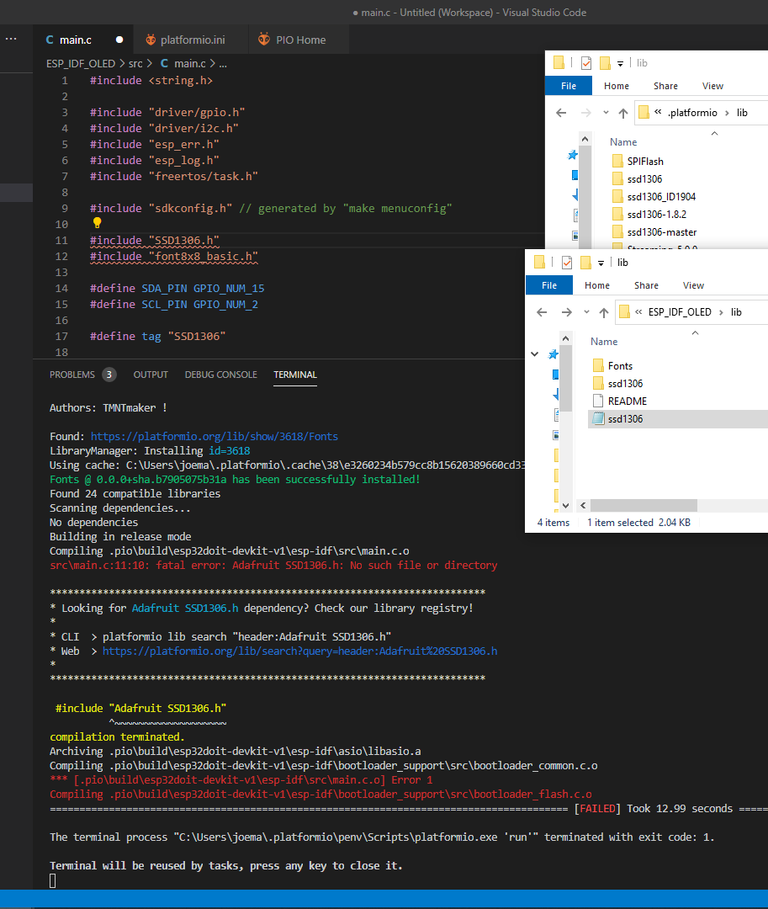Open the more actions ellipsis in VS Code sidebar
This screenshot has height=909, width=768.
coord(11,39)
